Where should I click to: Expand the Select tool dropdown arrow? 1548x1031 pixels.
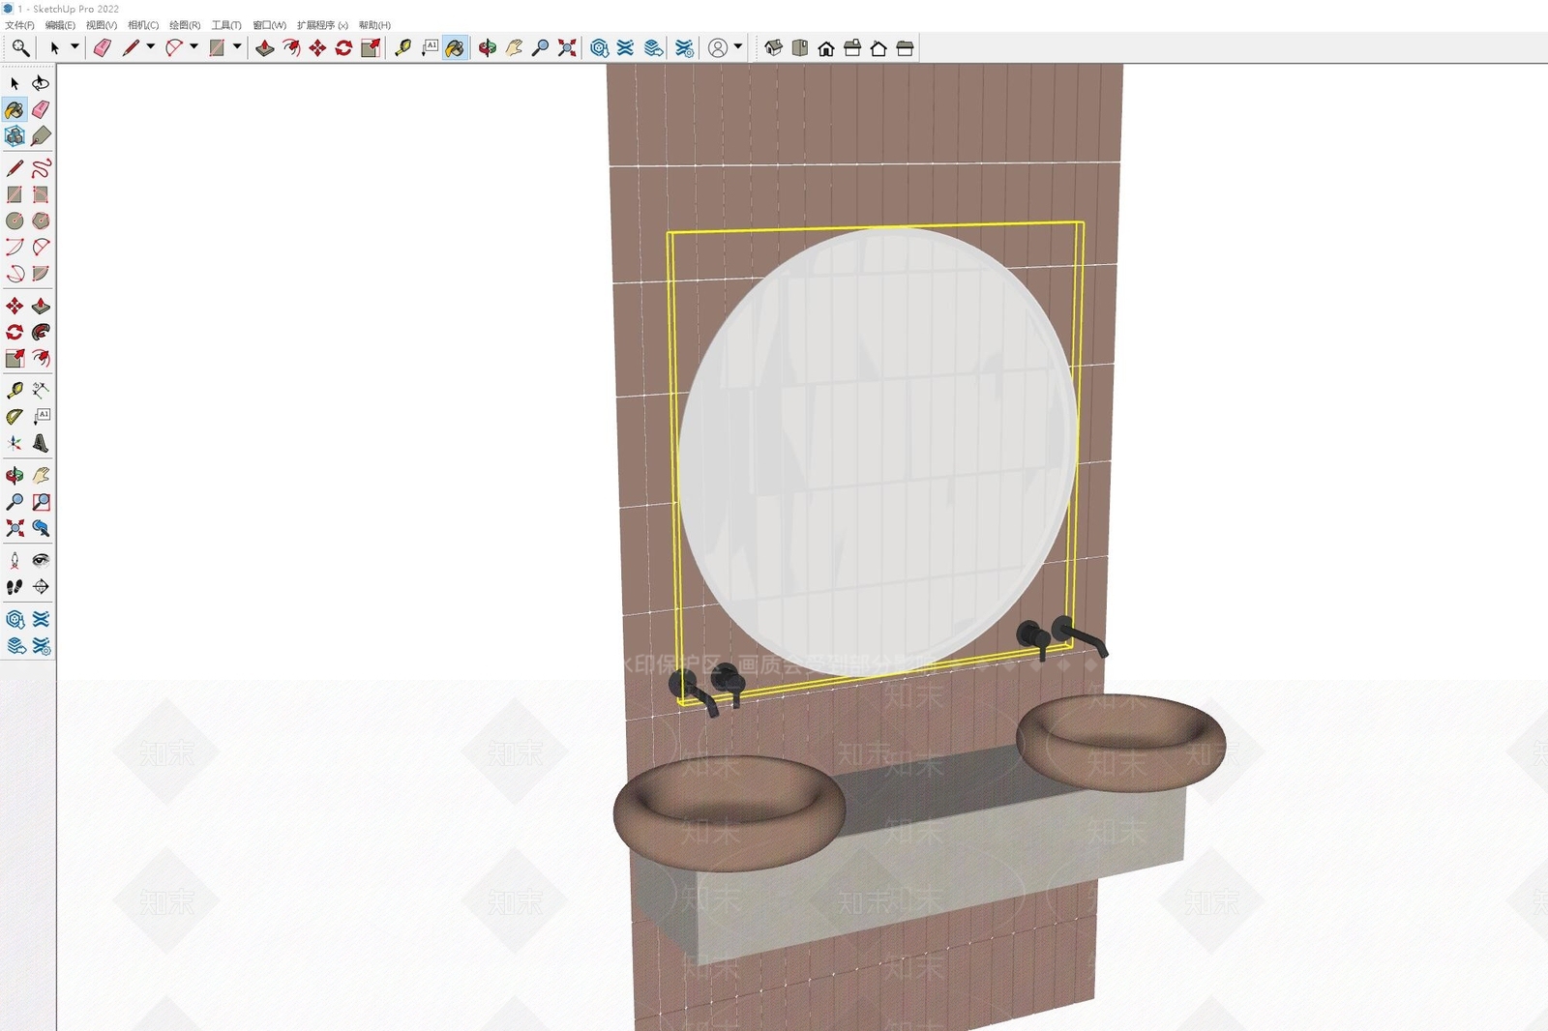[74, 46]
